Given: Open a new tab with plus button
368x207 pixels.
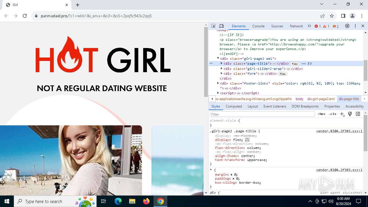Looking at the screenshot, I should 78,5.
